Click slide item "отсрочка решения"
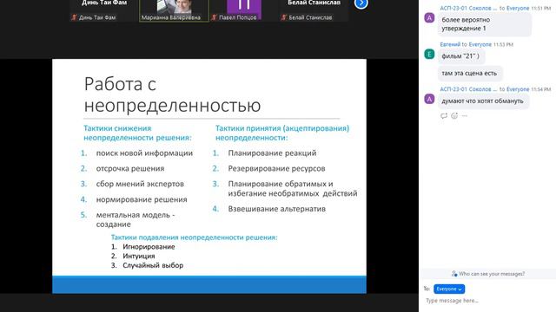This screenshot has width=556, height=312. pyautogui.click(x=130, y=169)
